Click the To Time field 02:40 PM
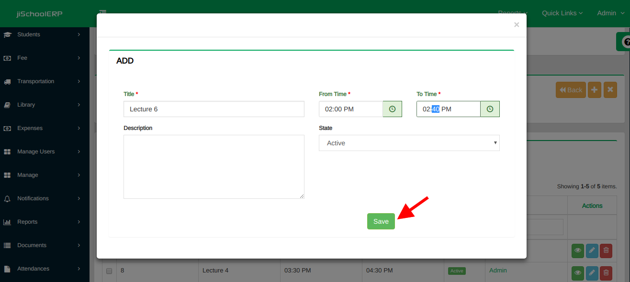 pyautogui.click(x=449, y=109)
